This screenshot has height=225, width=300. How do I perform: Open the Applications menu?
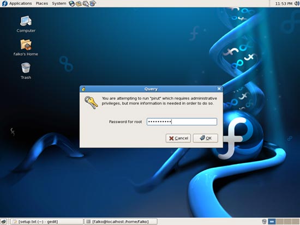click(21, 3)
